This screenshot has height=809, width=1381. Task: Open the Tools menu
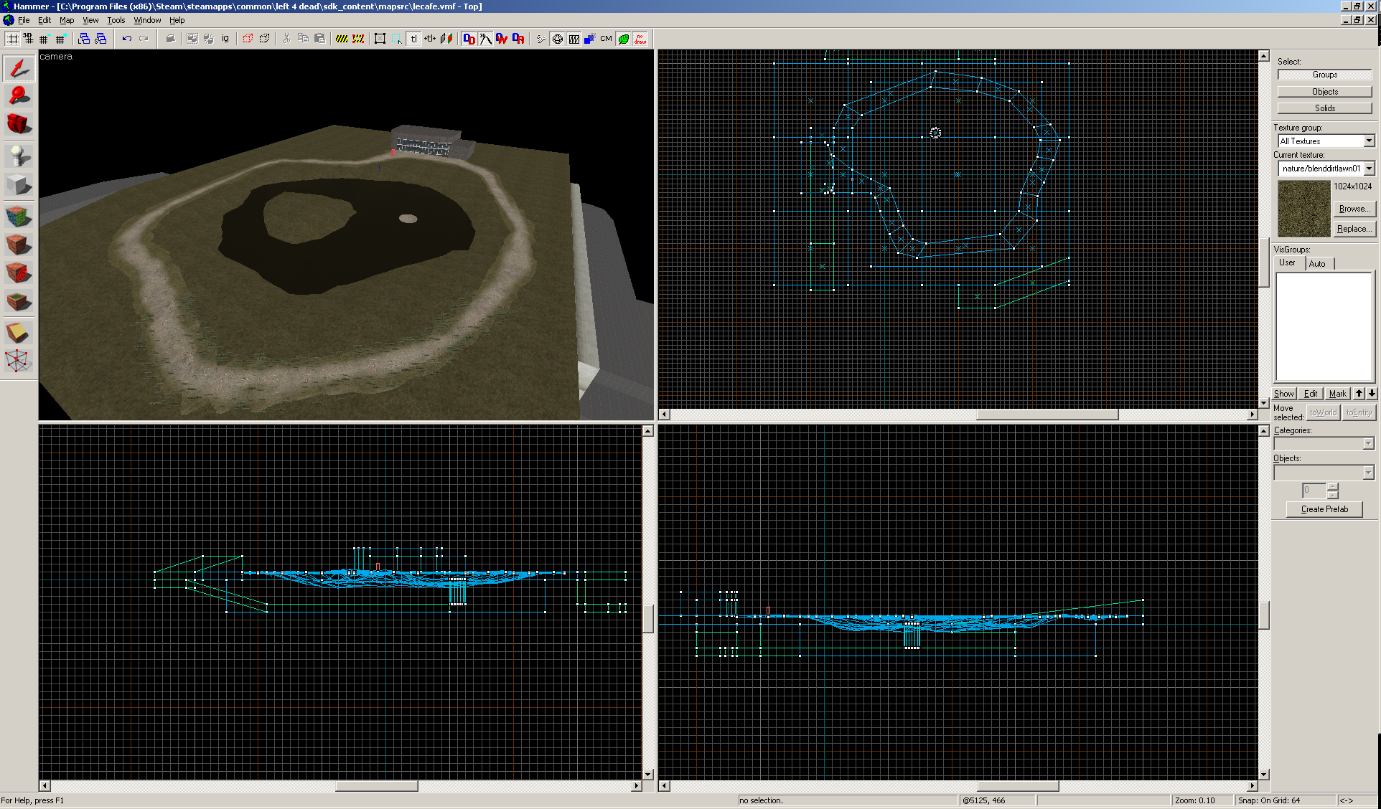coord(116,20)
